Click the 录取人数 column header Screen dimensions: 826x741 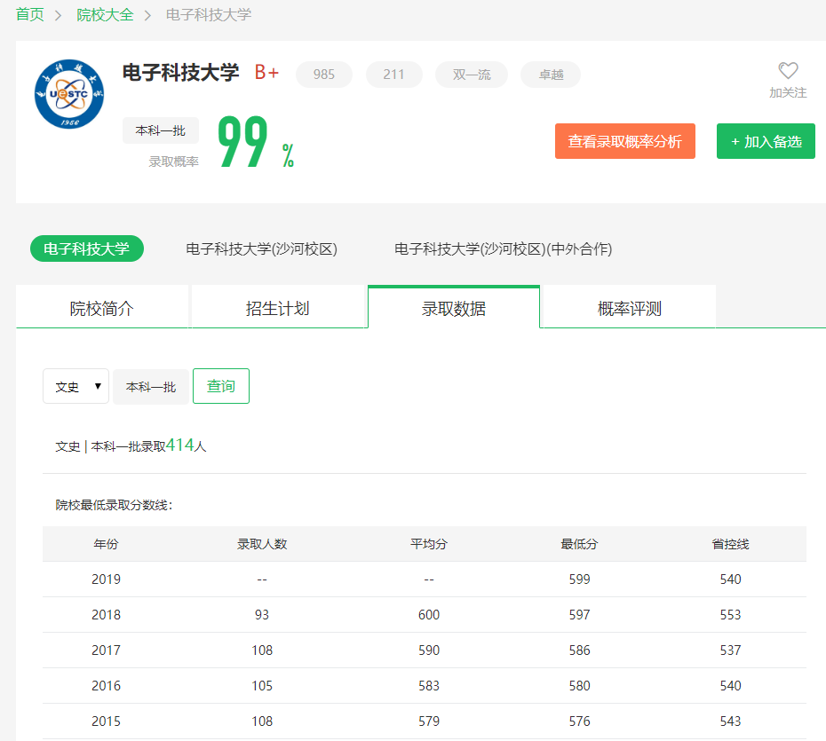coord(262,544)
